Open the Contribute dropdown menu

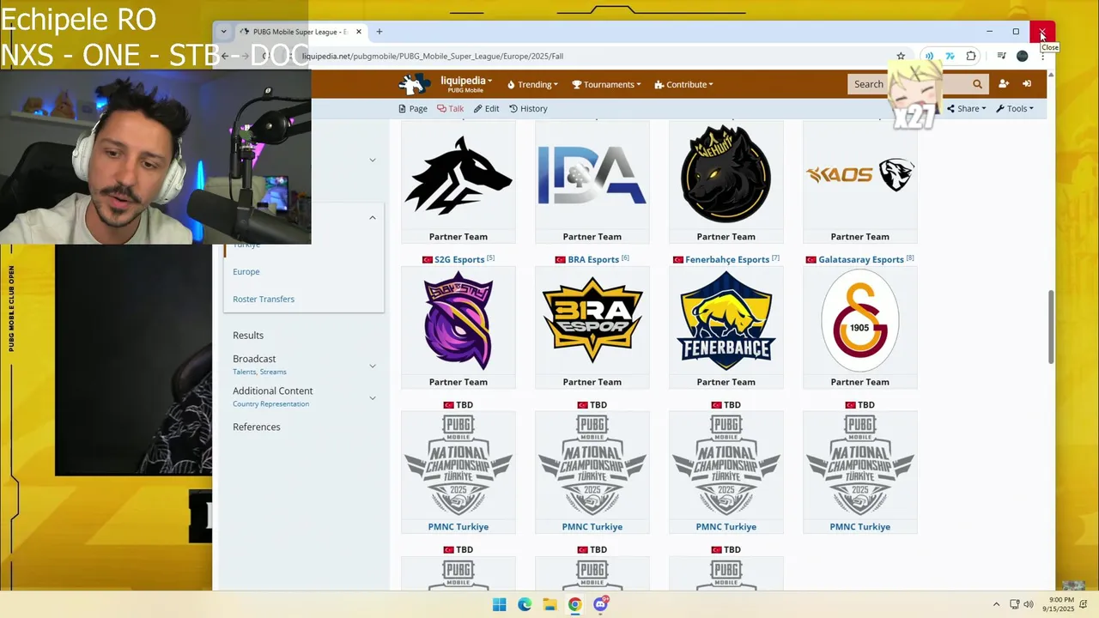point(683,84)
